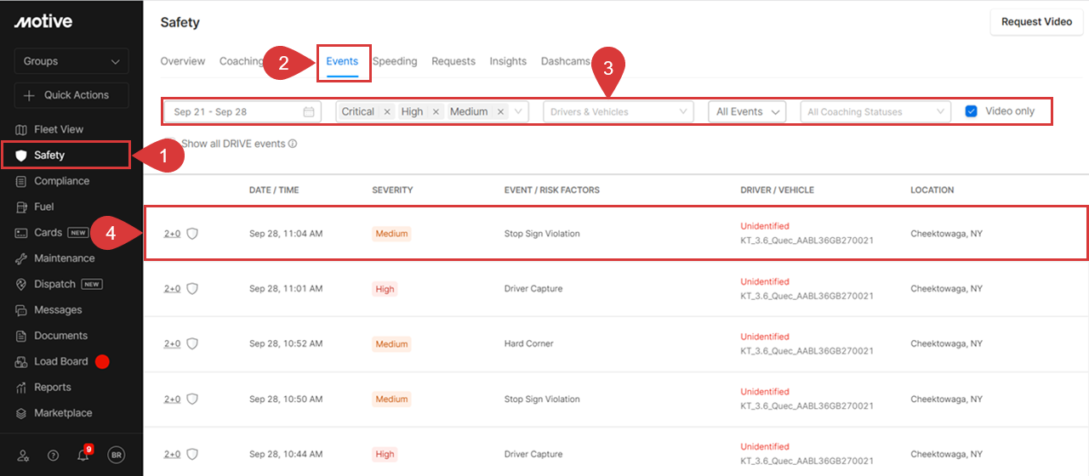Click Driver Capture at 10:44 AM
This screenshot has height=476, width=1089.
(x=533, y=454)
